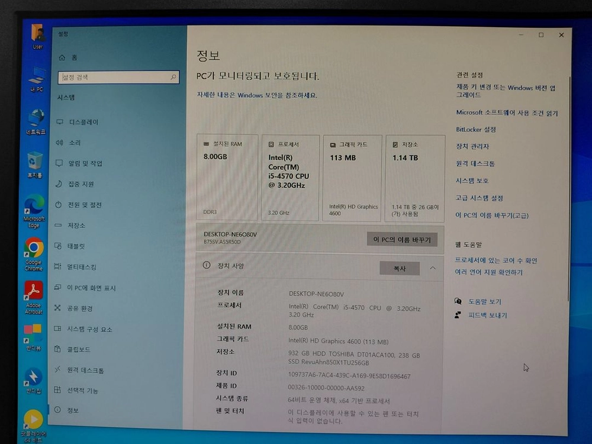Image resolution: width=592 pixels, height=444 pixels.
Task: Click the 프로세서 i5-4570 card
Action: (x=290, y=178)
